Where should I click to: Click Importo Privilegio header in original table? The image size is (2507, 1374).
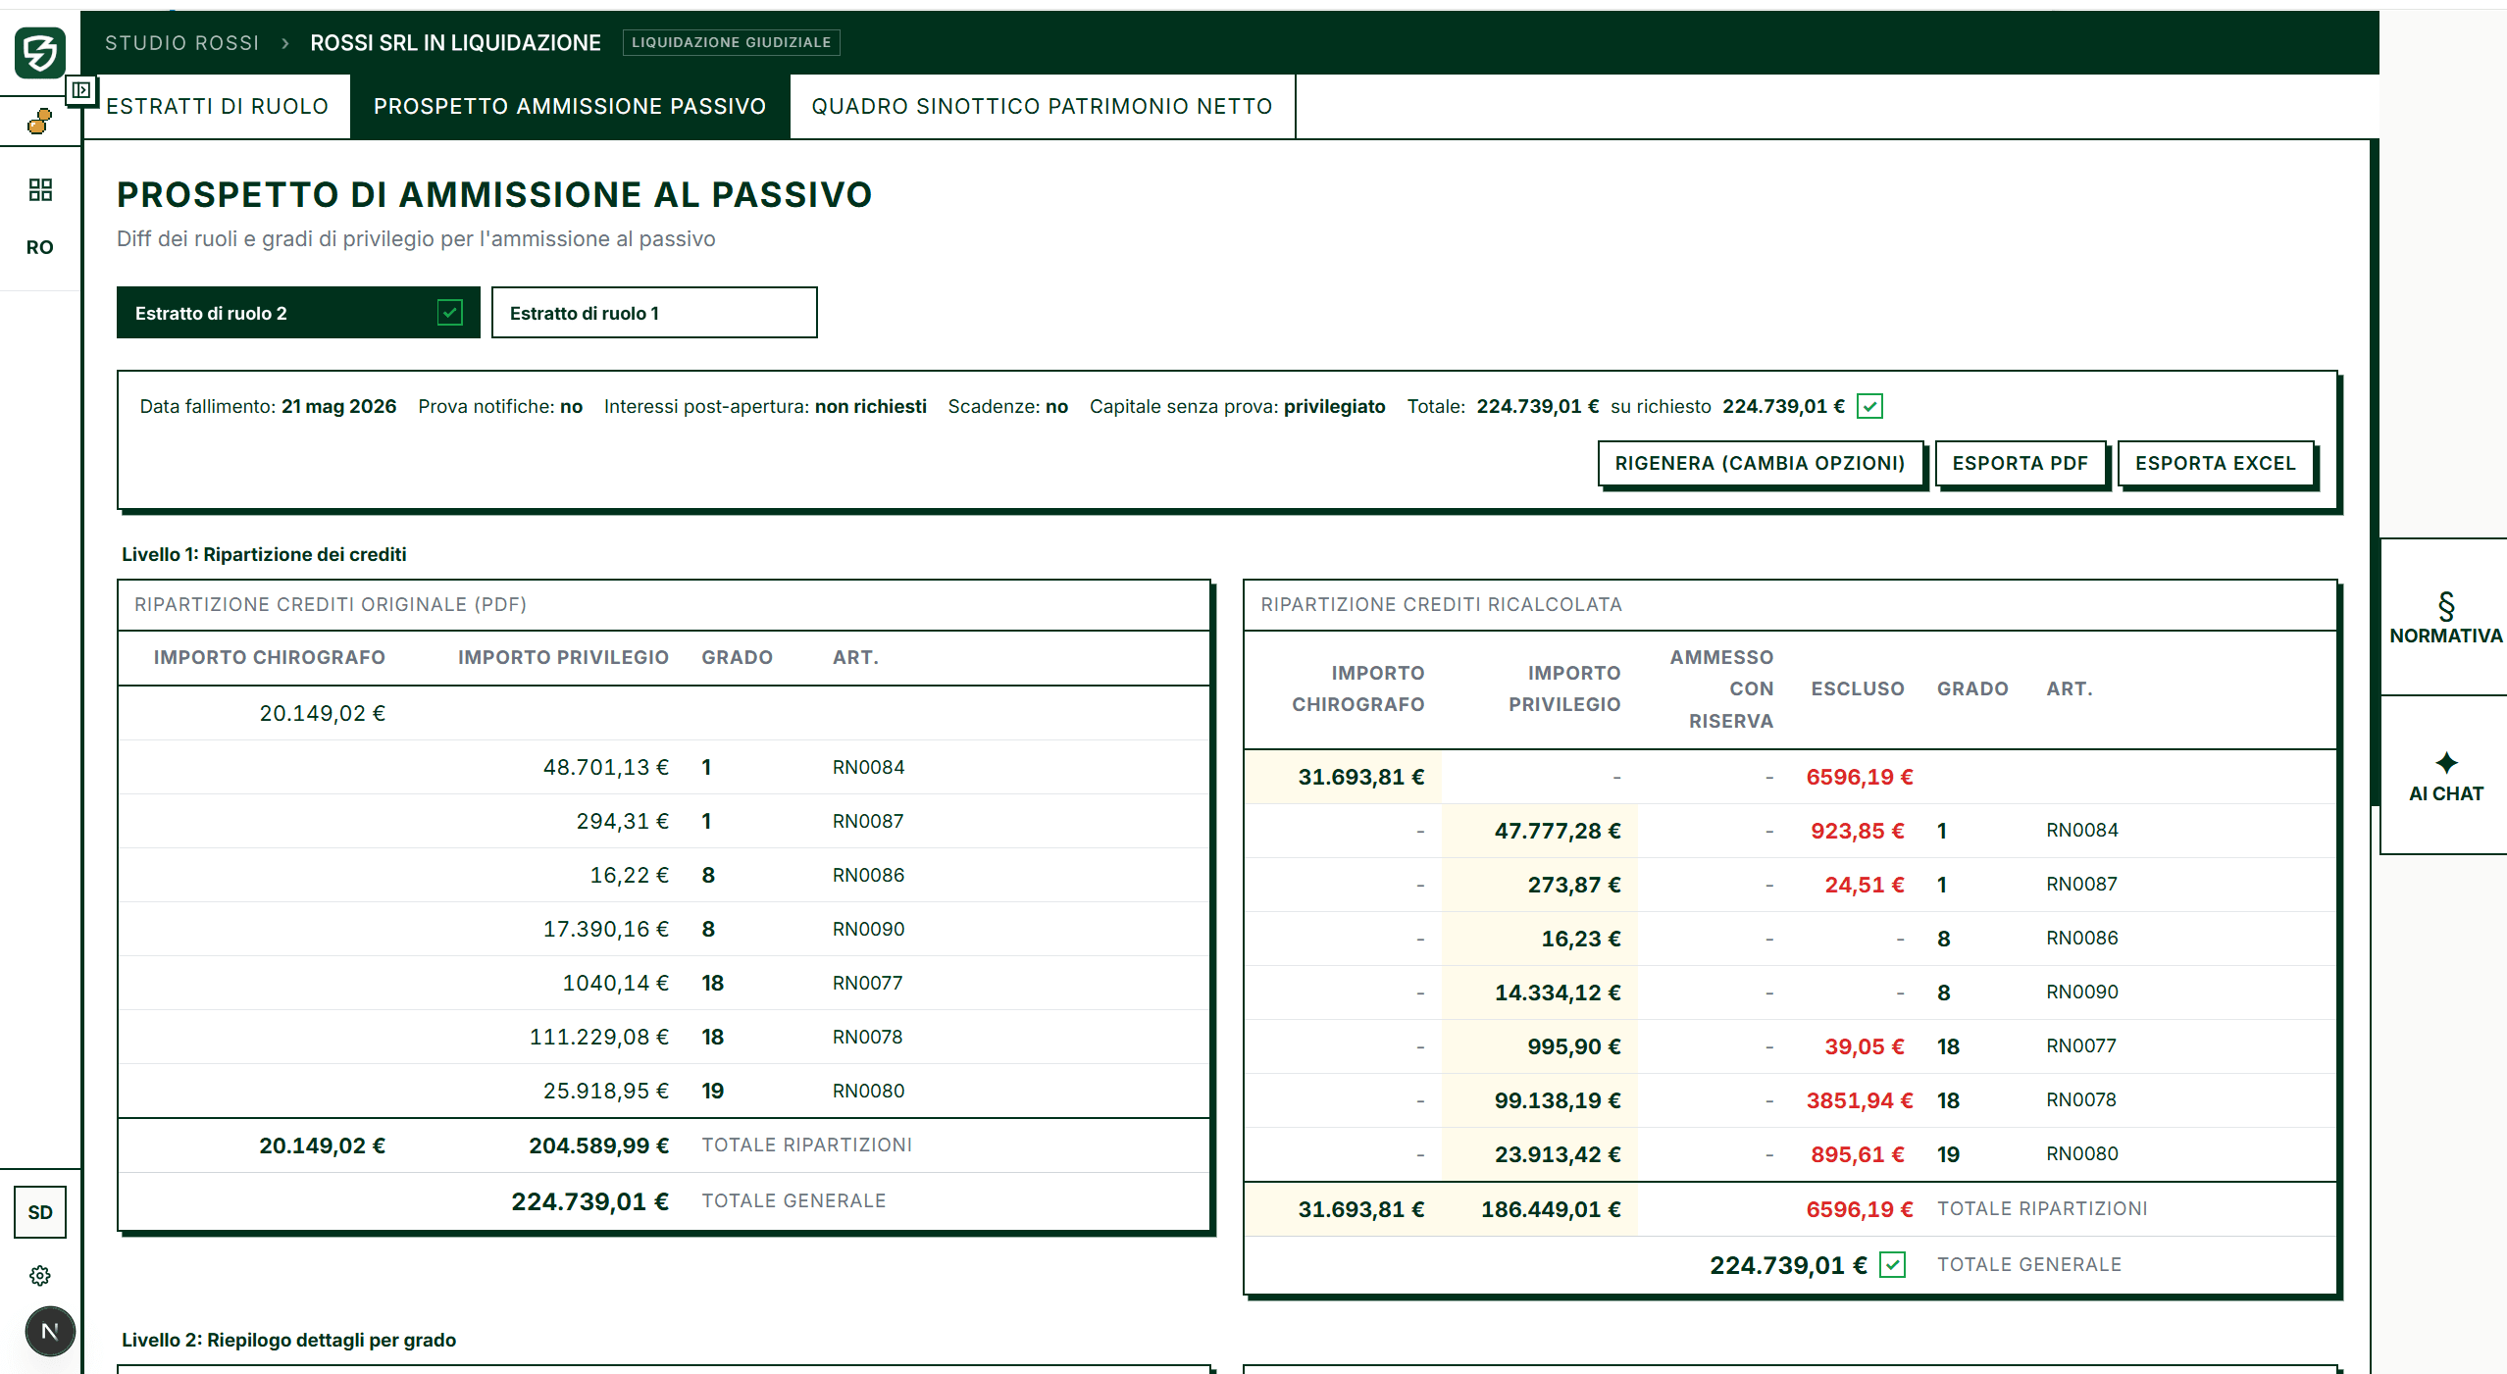point(563,657)
